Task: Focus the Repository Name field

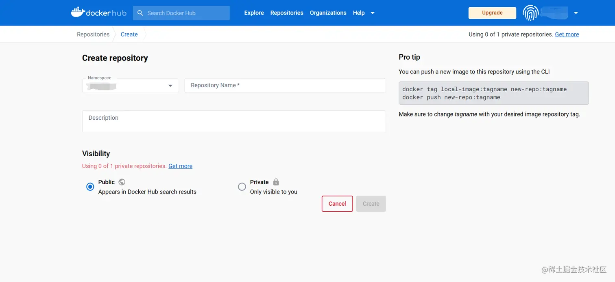Action: coord(285,86)
